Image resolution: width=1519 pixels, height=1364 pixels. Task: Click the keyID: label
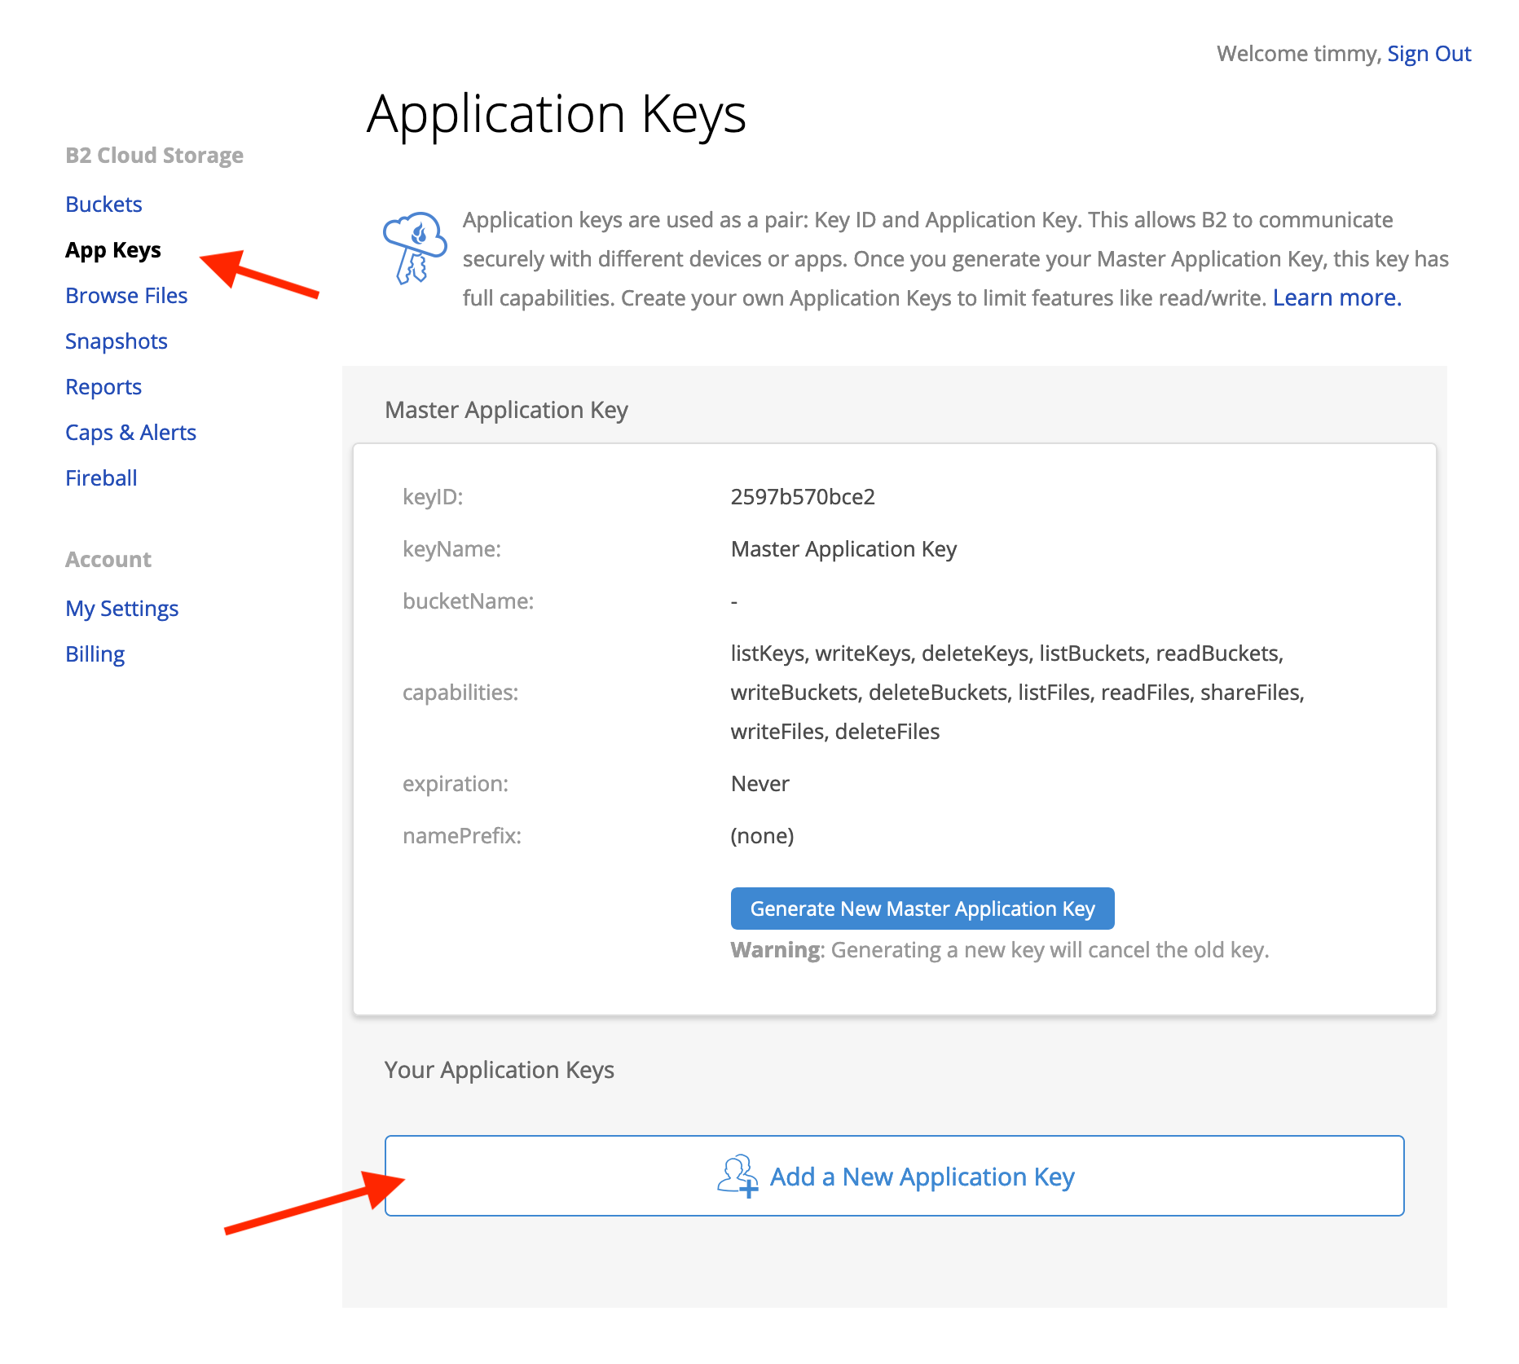click(x=433, y=497)
